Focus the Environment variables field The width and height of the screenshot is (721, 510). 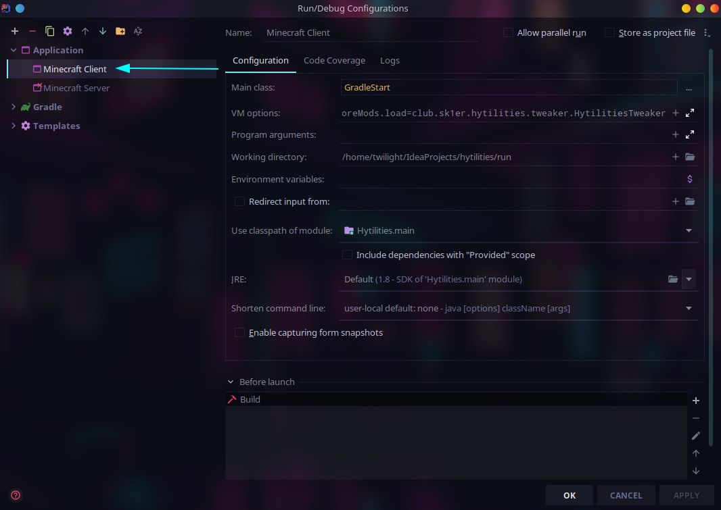click(511, 179)
